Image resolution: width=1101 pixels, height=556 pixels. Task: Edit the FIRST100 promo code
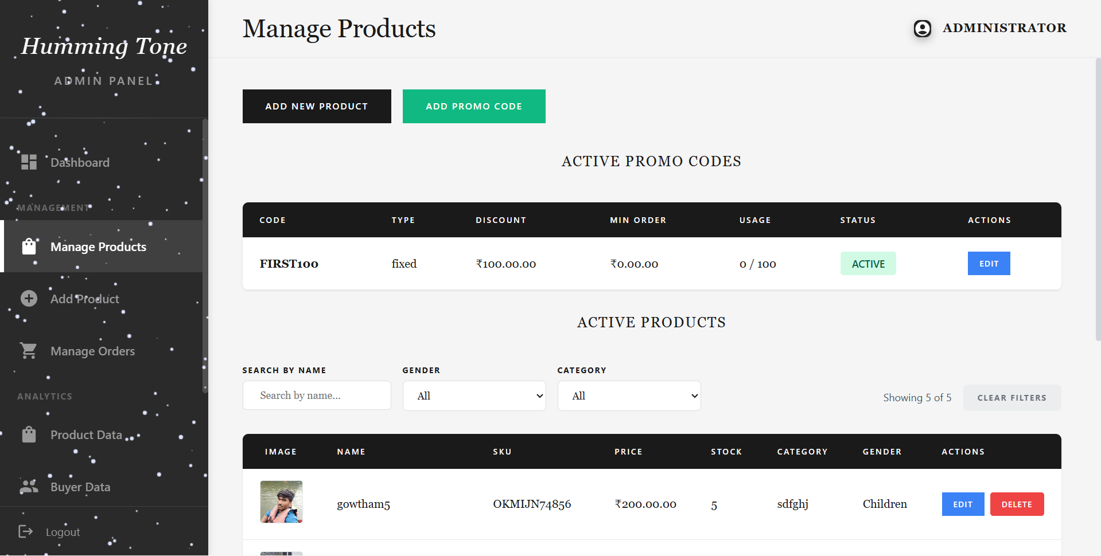click(989, 264)
